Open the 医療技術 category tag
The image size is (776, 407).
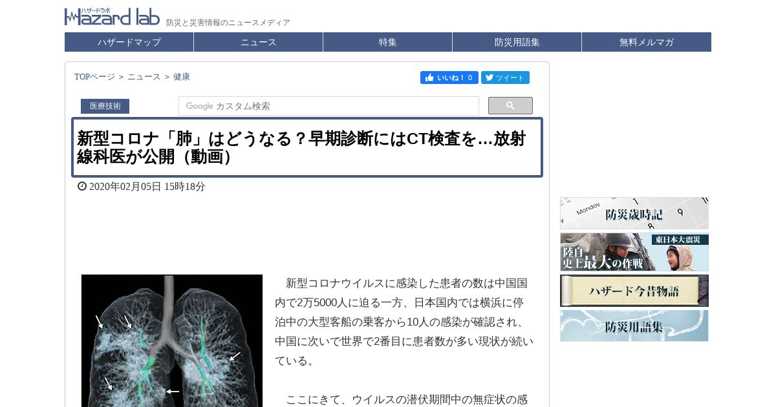pos(105,106)
